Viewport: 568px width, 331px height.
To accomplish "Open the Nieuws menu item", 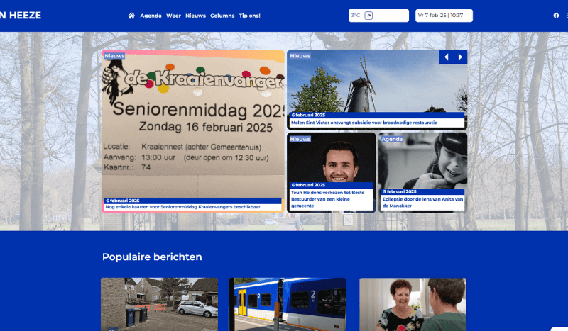I will pos(196,16).
